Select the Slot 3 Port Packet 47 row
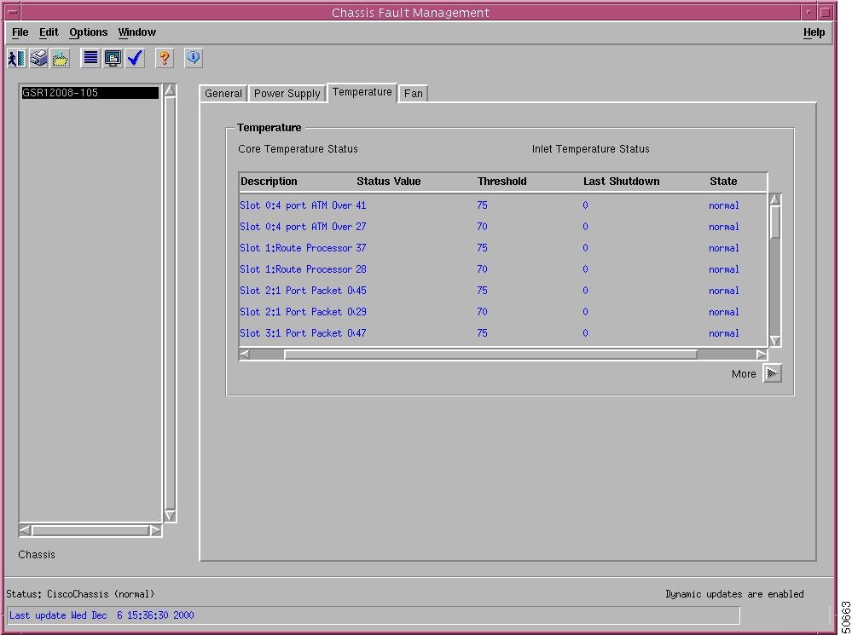Image resolution: width=852 pixels, height=635 pixels. coord(502,333)
